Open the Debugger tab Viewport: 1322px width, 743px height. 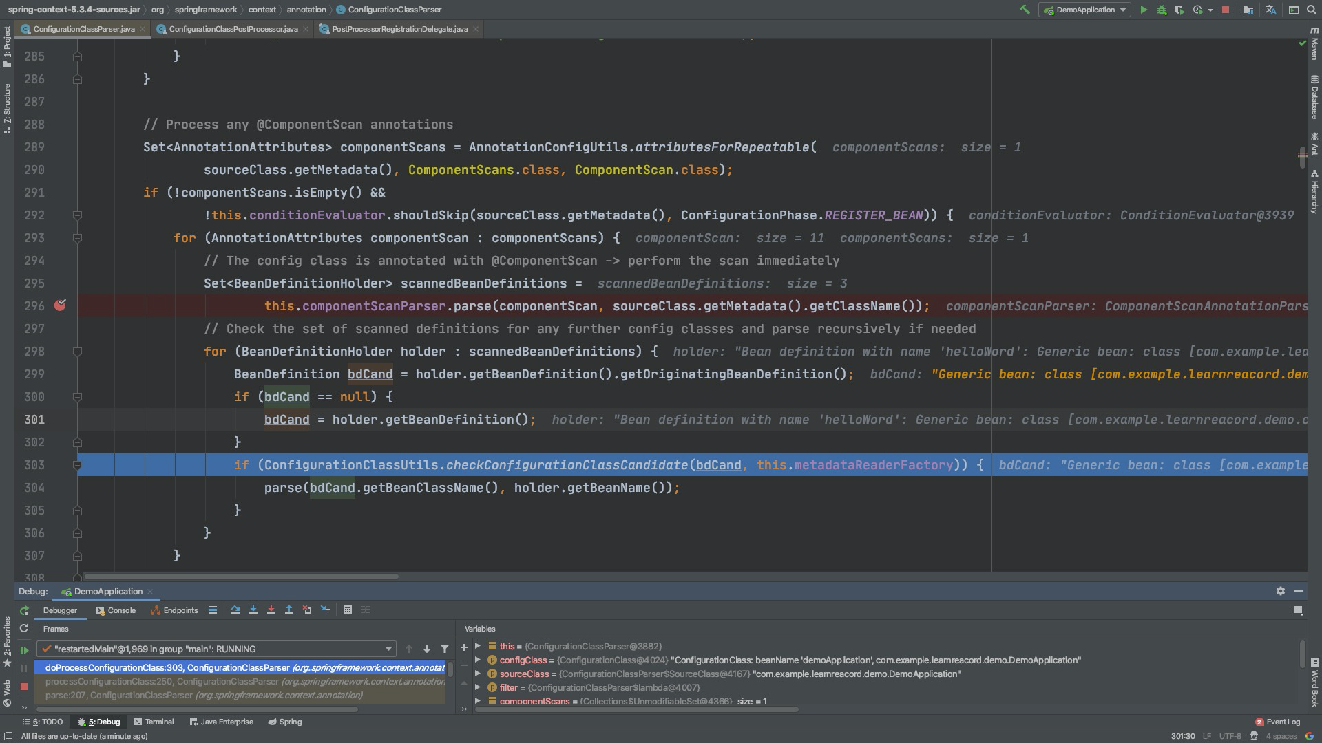[x=60, y=610]
